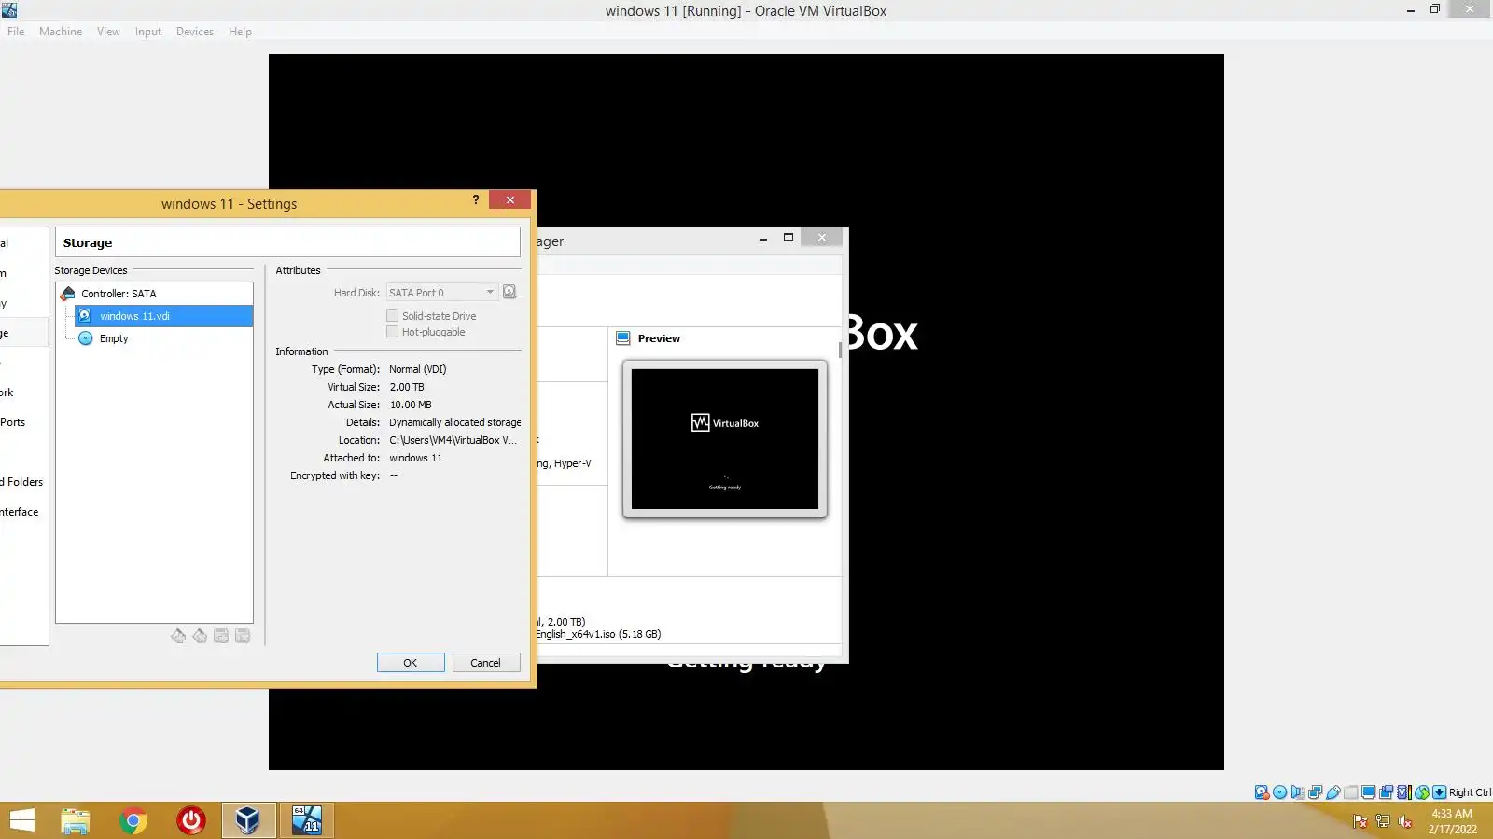This screenshot has height=839, width=1493.
Task: Click the add attachment icon below Storage Devices
Action: point(221,636)
